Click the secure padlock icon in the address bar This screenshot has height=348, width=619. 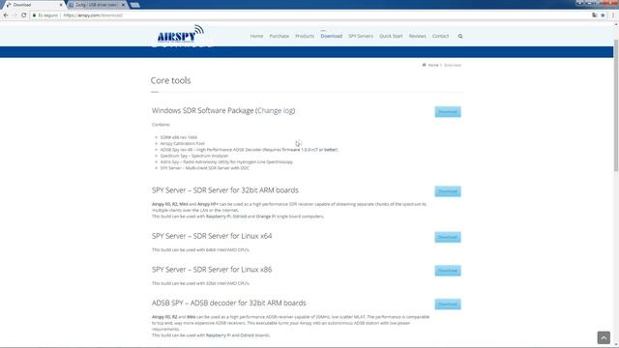(x=35, y=15)
